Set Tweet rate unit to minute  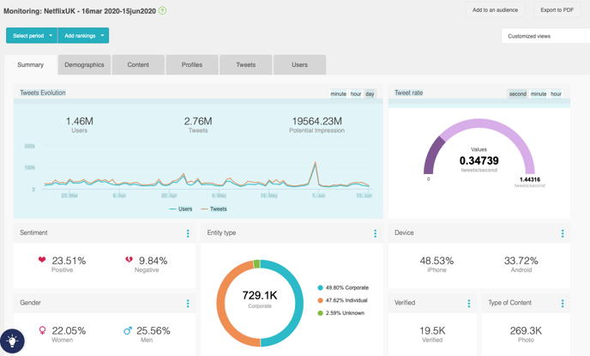(x=539, y=94)
